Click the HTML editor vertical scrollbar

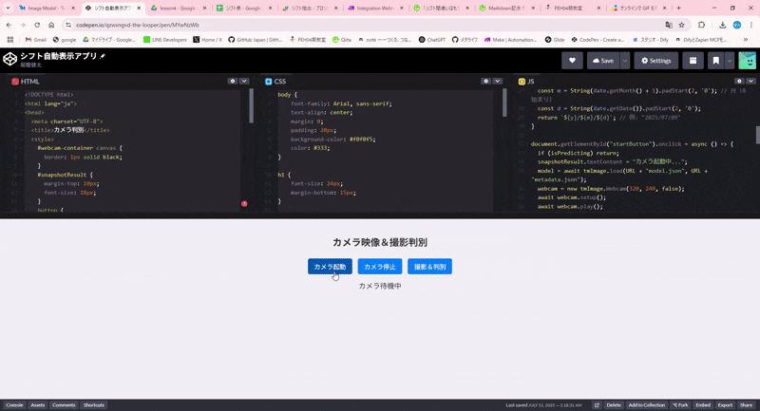tap(251, 105)
